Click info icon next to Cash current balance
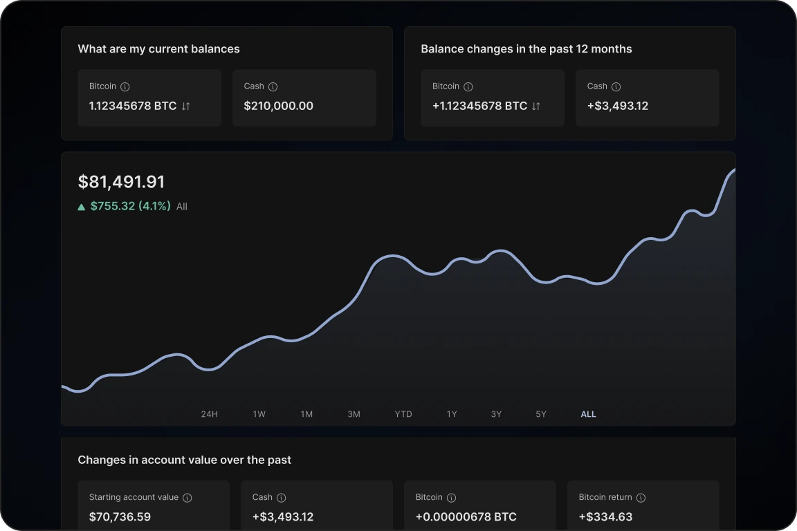 pos(273,87)
